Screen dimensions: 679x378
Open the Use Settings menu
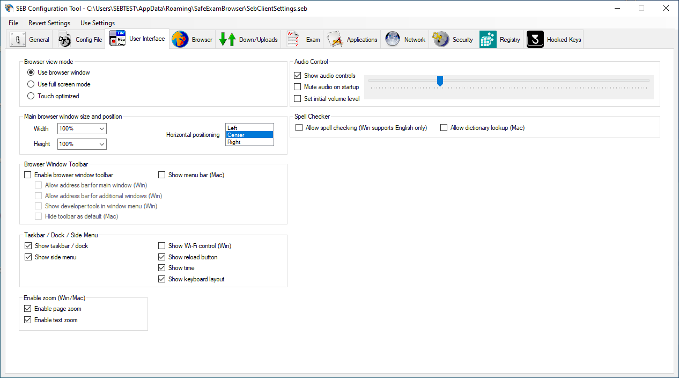point(98,23)
